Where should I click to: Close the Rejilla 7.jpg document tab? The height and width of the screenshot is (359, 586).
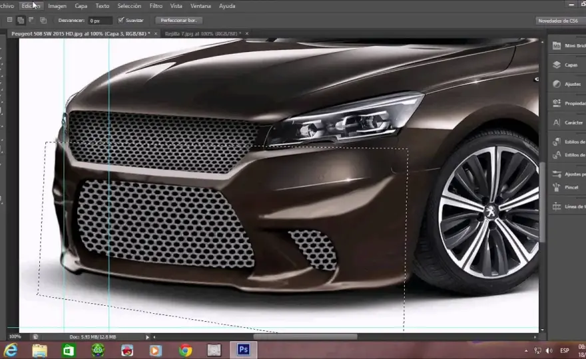[x=246, y=34]
